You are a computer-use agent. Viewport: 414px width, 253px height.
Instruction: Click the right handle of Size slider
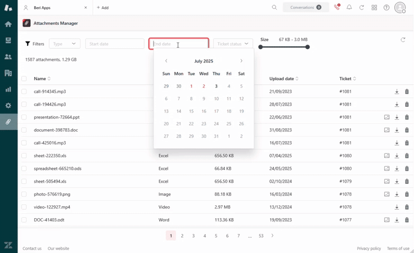(x=308, y=47)
